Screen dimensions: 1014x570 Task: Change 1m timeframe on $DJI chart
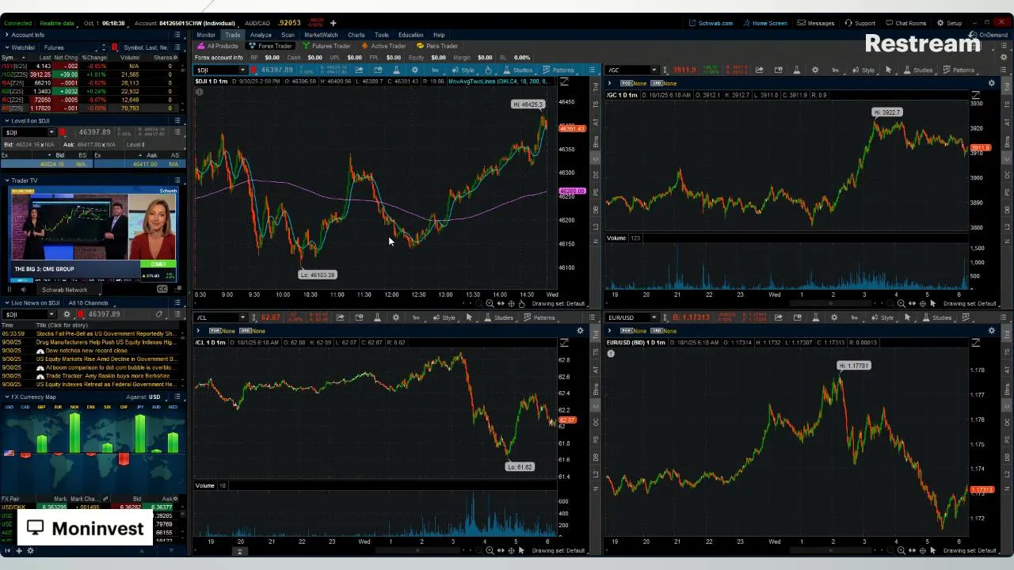[435, 70]
